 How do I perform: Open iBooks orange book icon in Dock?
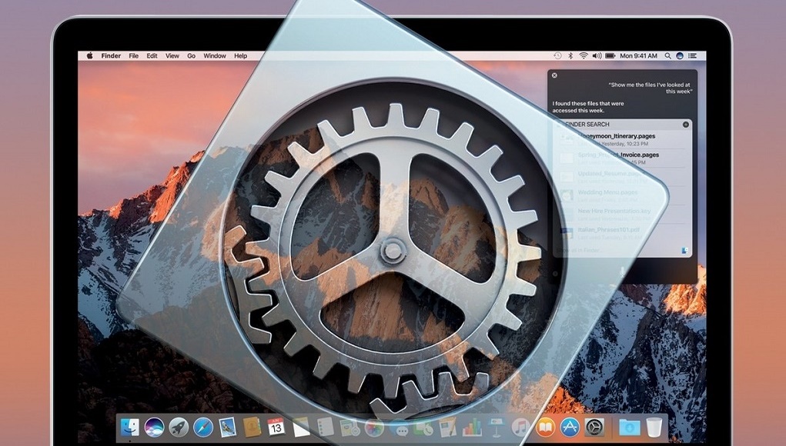click(545, 428)
